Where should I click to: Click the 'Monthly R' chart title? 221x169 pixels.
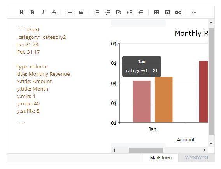coord(191,33)
